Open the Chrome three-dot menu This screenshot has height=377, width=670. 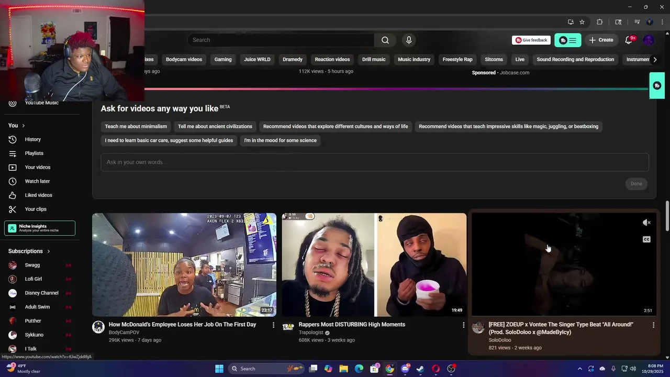coord(663,22)
